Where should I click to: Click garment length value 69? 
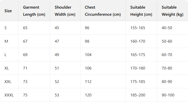coord(25,55)
